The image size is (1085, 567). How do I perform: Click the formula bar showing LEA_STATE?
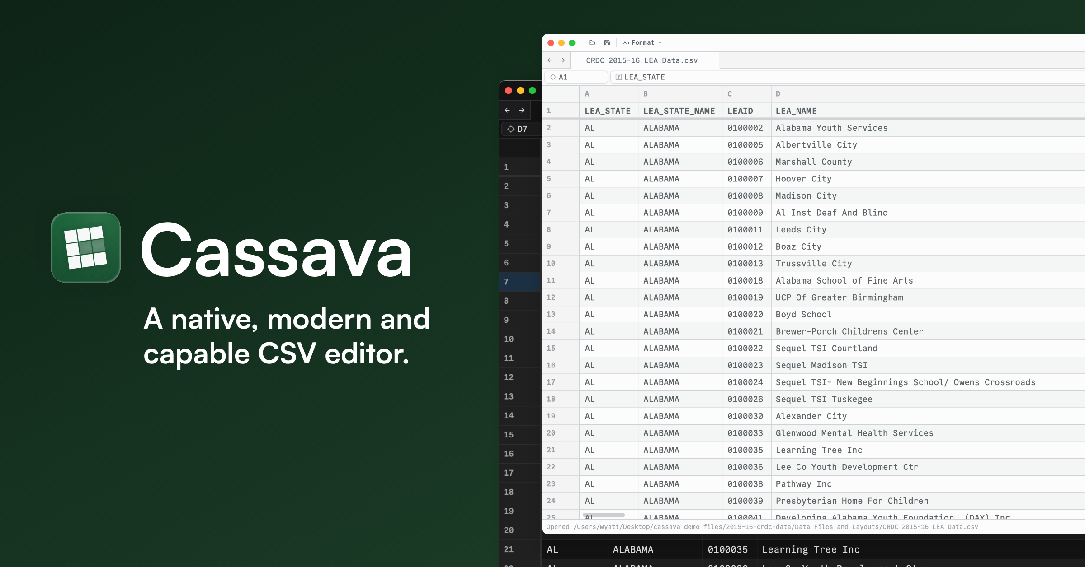847,77
